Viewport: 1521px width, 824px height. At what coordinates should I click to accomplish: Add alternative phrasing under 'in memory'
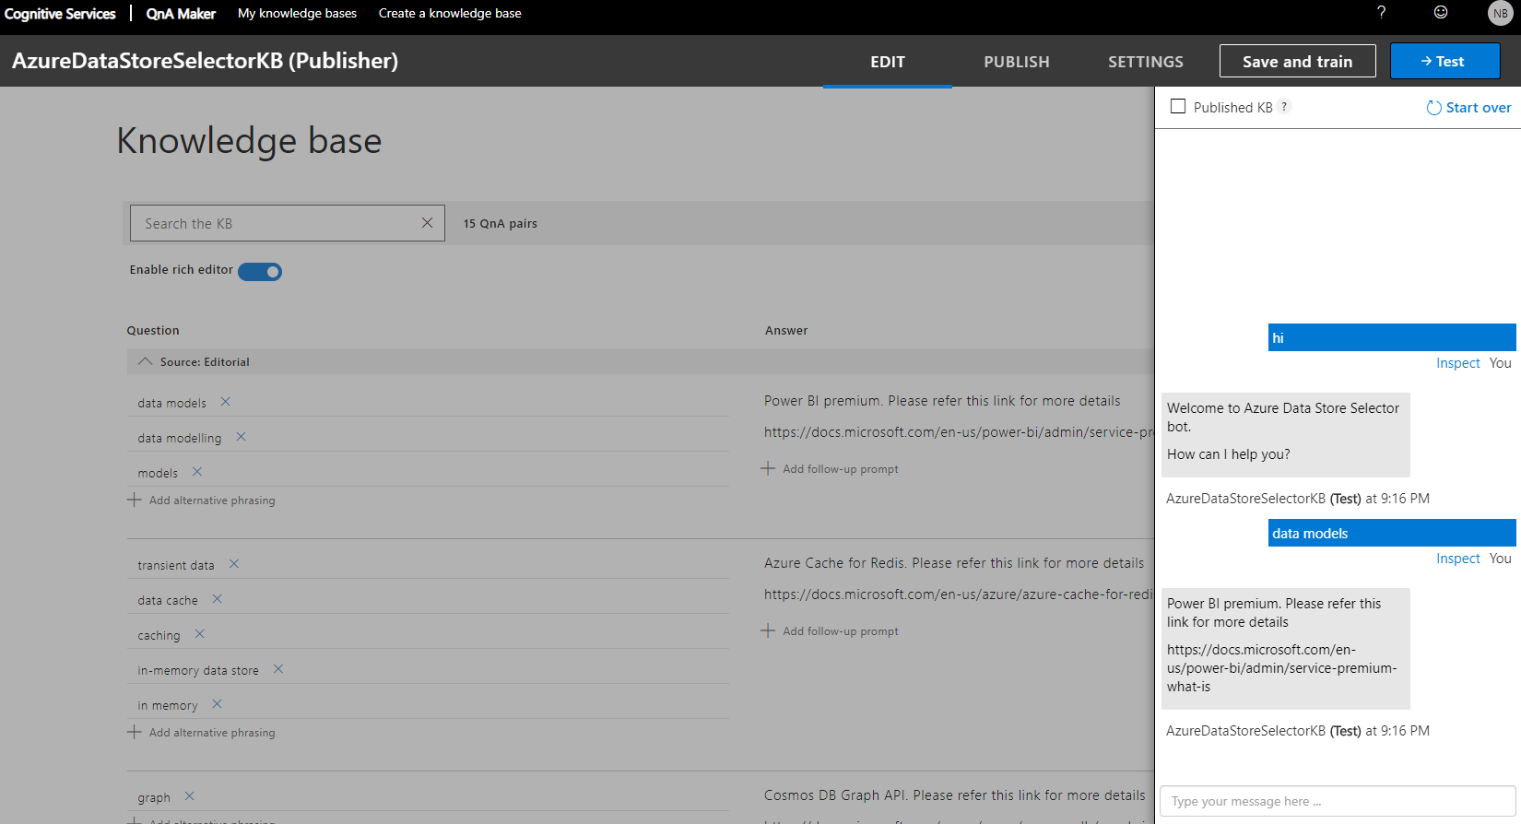pyautogui.click(x=201, y=732)
